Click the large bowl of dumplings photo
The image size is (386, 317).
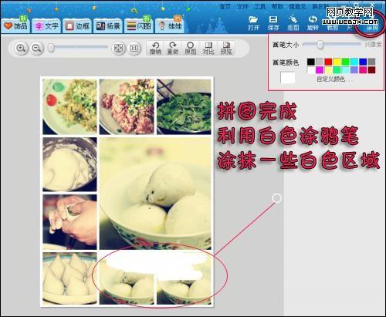[155, 194]
